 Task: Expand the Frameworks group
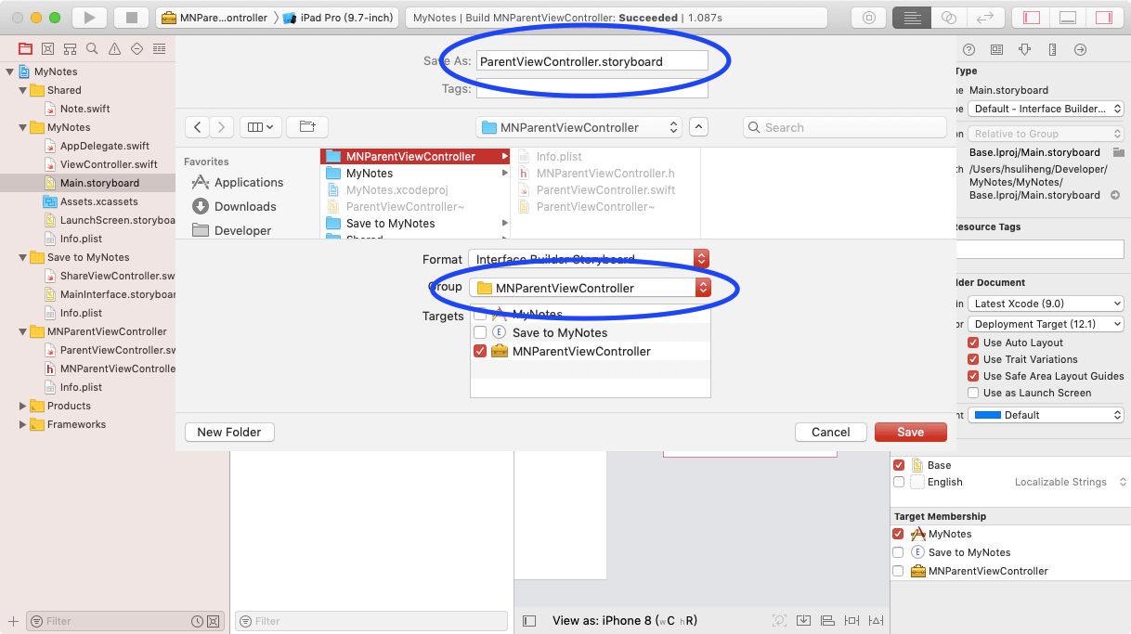point(23,424)
